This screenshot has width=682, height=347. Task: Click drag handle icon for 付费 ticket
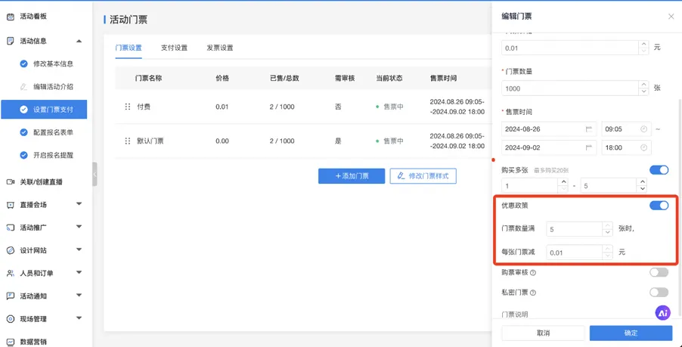click(127, 107)
